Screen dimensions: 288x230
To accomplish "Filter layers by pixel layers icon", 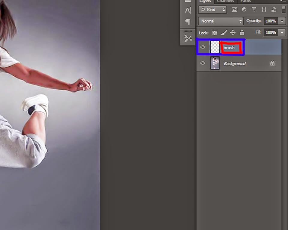I will tap(234, 10).
